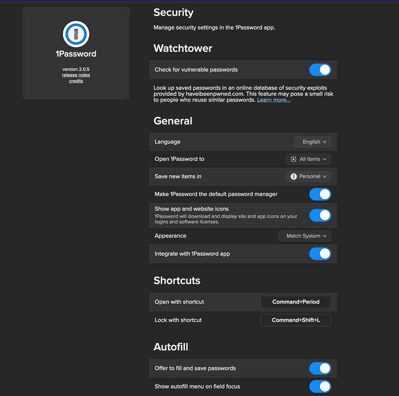
Task: Disable Integrate with 1Password app
Action: pos(320,254)
